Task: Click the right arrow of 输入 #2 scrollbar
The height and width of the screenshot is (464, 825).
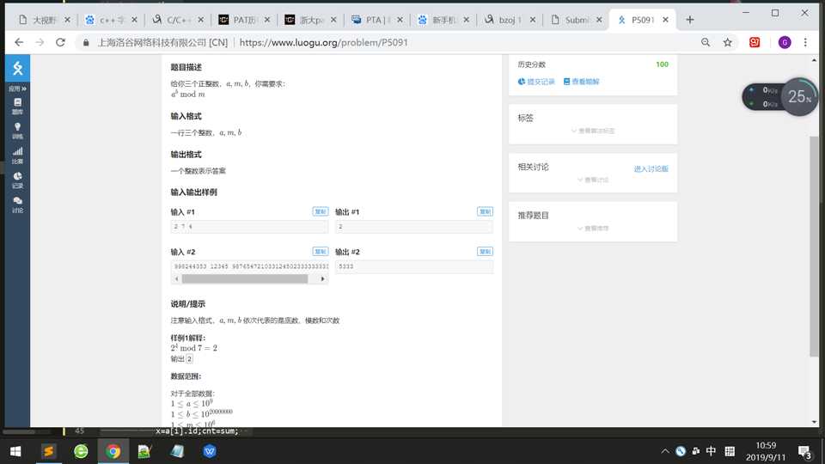Action: point(322,278)
